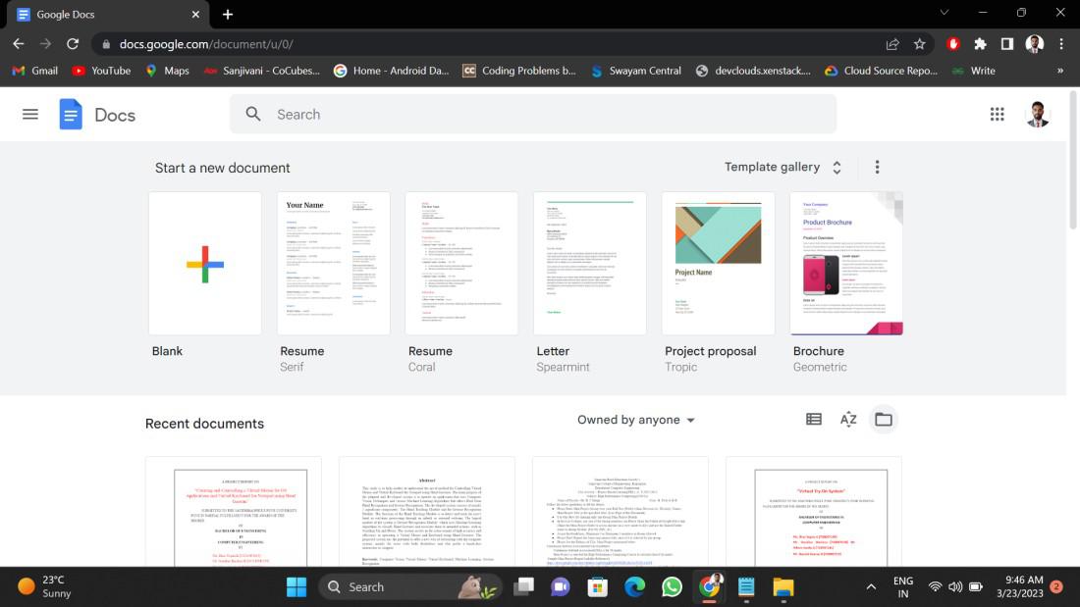This screenshot has width=1080, height=607.
Task: Open the Chrome profile avatar
Action: [1034, 44]
